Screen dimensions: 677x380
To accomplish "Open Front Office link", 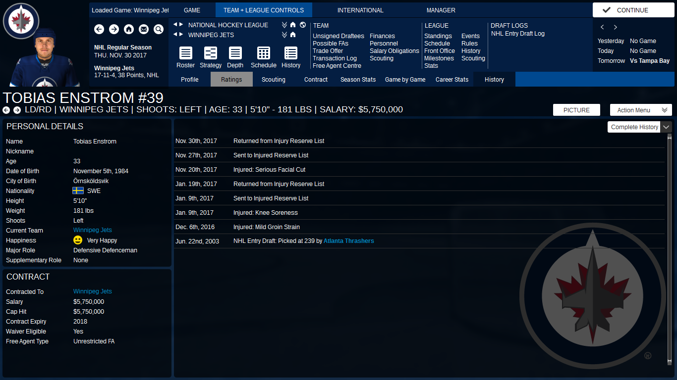I will click(x=440, y=51).
